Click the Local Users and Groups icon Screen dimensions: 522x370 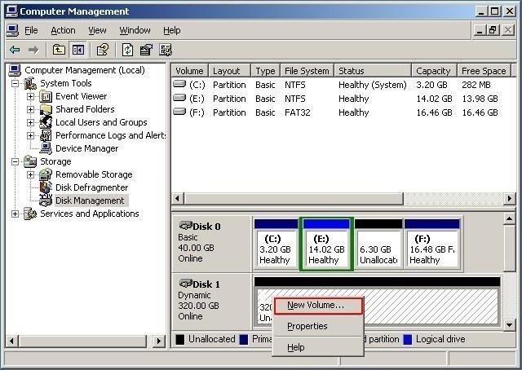[x=46, y=122]
